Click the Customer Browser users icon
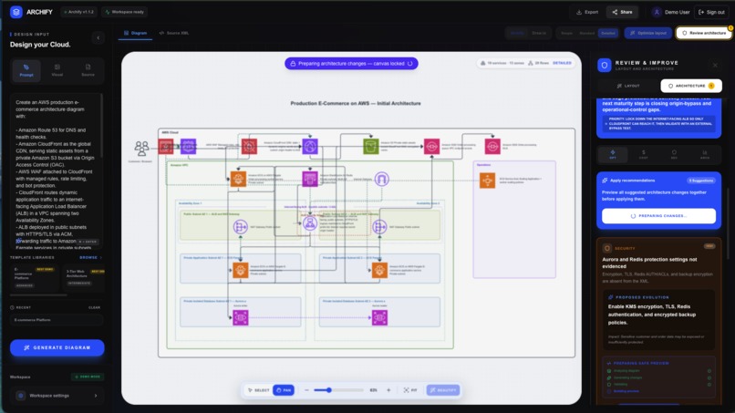 pos(141,148)
